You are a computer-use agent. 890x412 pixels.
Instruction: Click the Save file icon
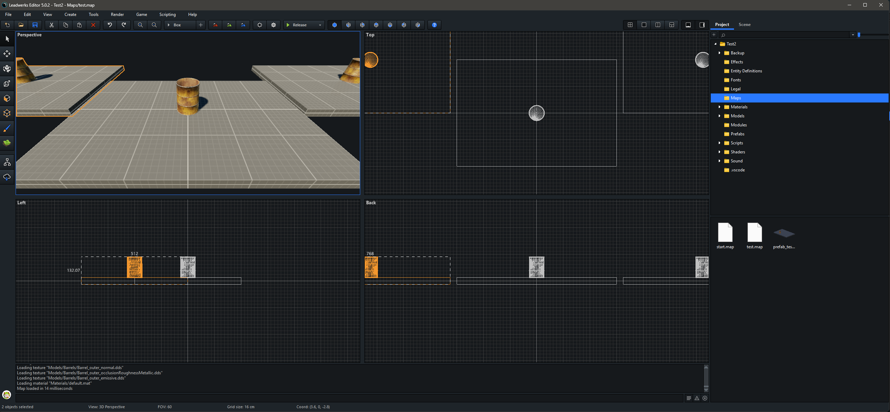pos(35,25)
